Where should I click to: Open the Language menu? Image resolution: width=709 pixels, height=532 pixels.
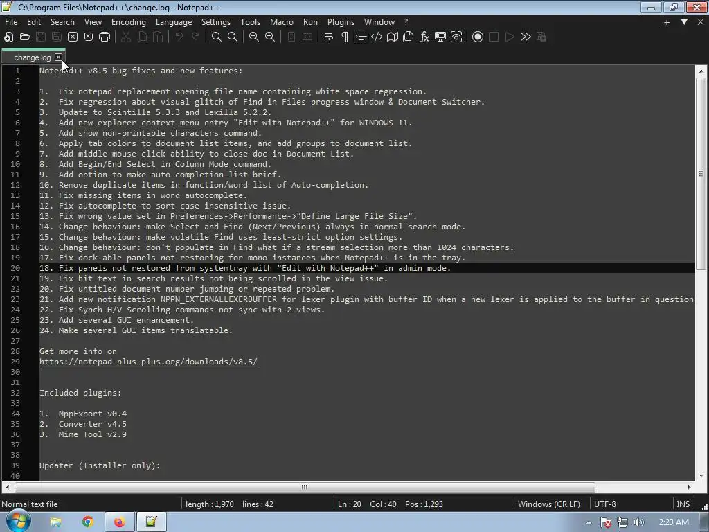pos(174,21)
